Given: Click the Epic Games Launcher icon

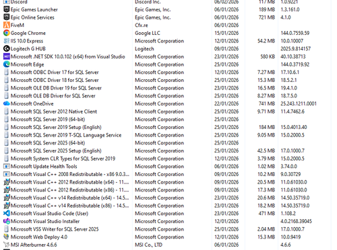Looking at the screenshot, I should (7, 9).
